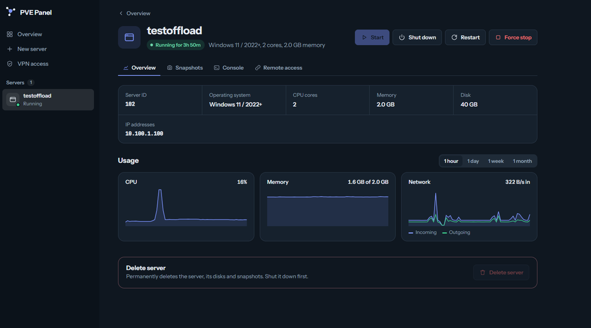591x328 pixels.
Task: Click the CPU usage graph
Action: 186,207
